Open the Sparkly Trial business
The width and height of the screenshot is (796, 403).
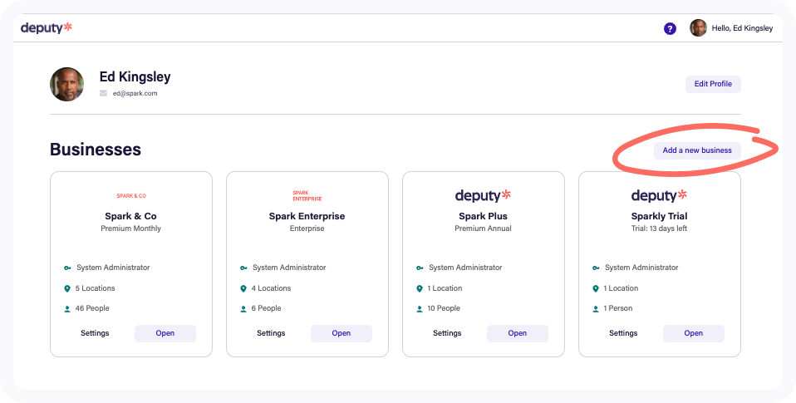[x=694, y=333]
